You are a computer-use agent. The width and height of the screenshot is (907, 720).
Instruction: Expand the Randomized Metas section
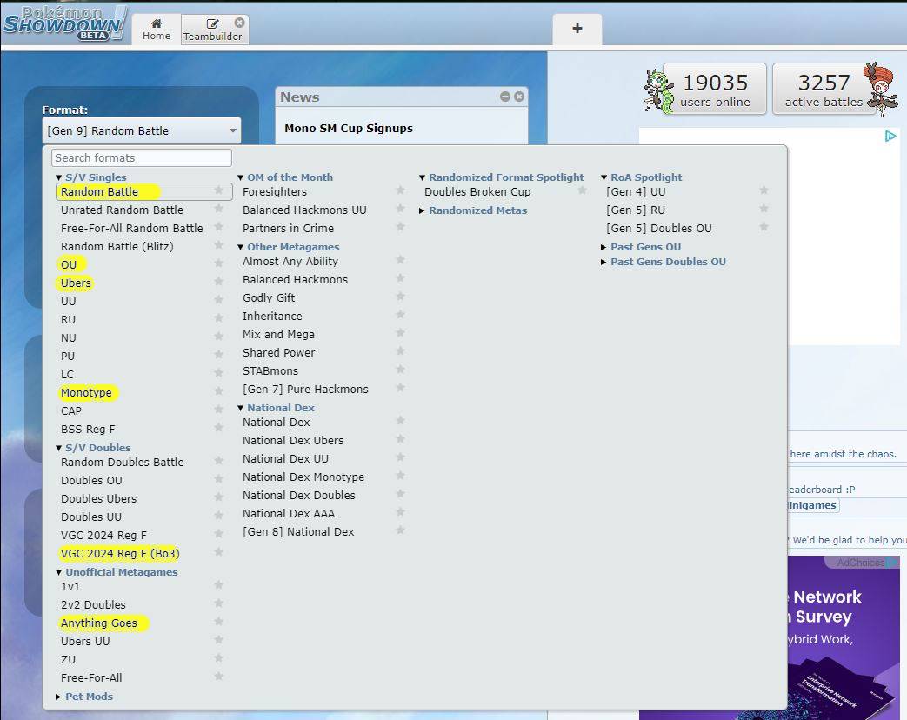477,210
